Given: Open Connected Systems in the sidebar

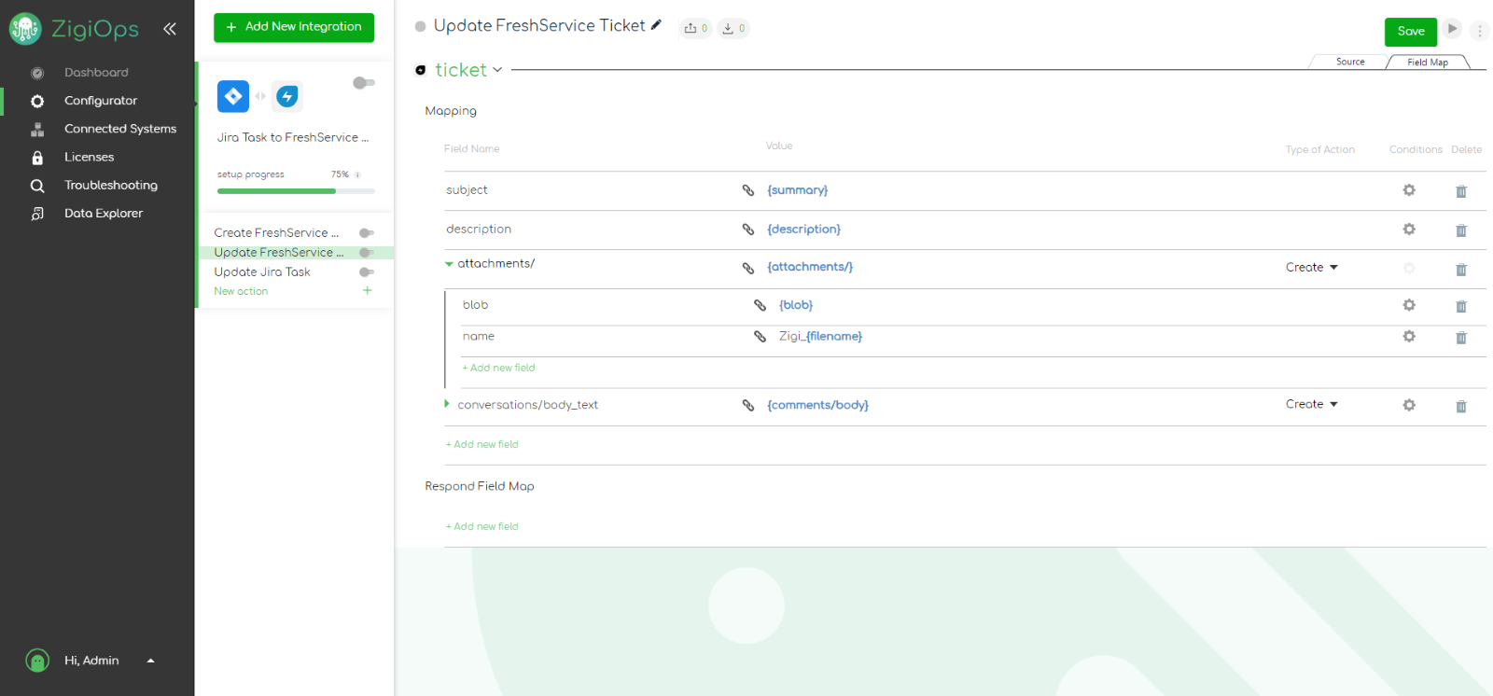Looking at the screenshot, I should (x=120, y=129).
